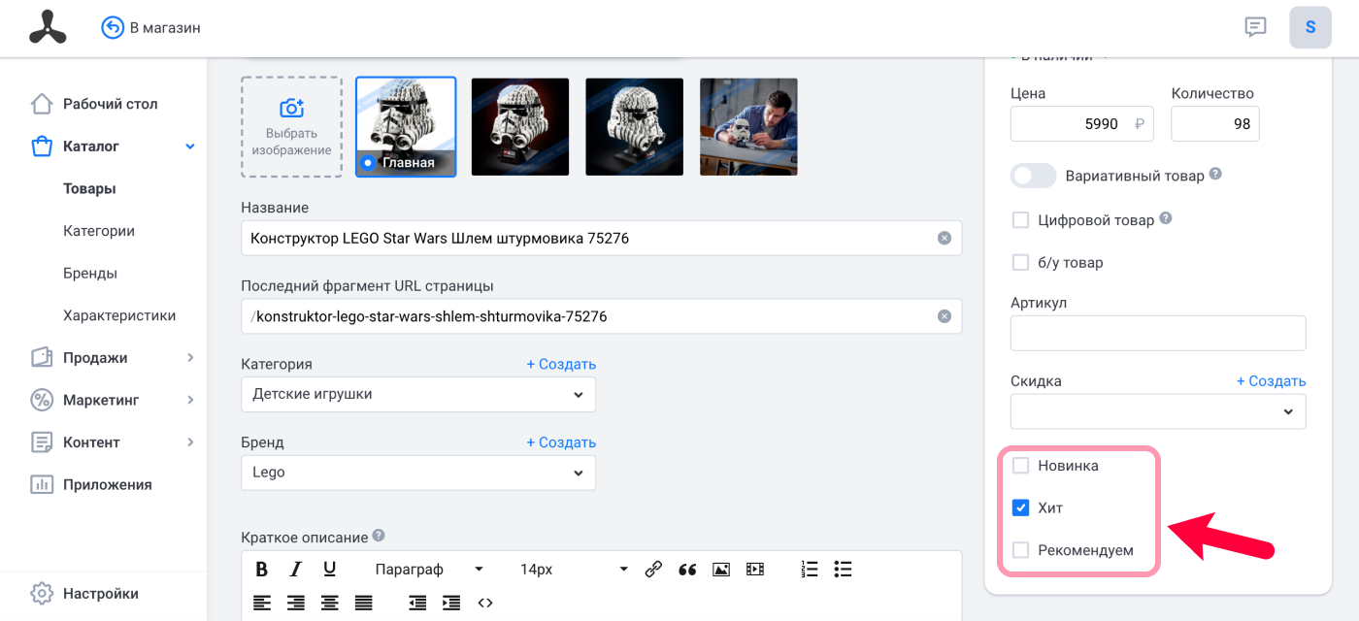The width and height of the screenshot is (1359, 621).
Task: Select the Главная image radio button
Action: (368, 163)
